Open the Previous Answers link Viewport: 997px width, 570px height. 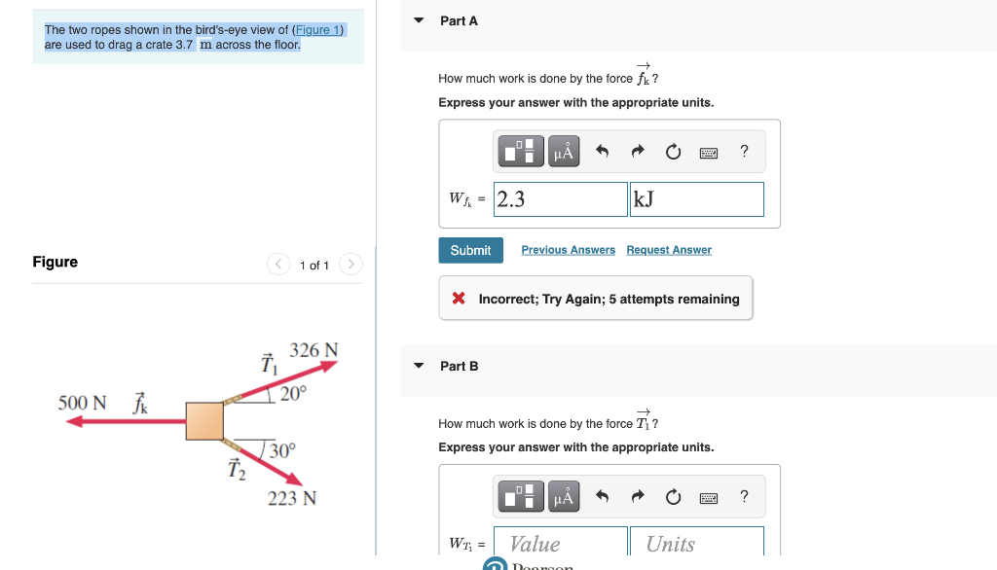[569, 250]
